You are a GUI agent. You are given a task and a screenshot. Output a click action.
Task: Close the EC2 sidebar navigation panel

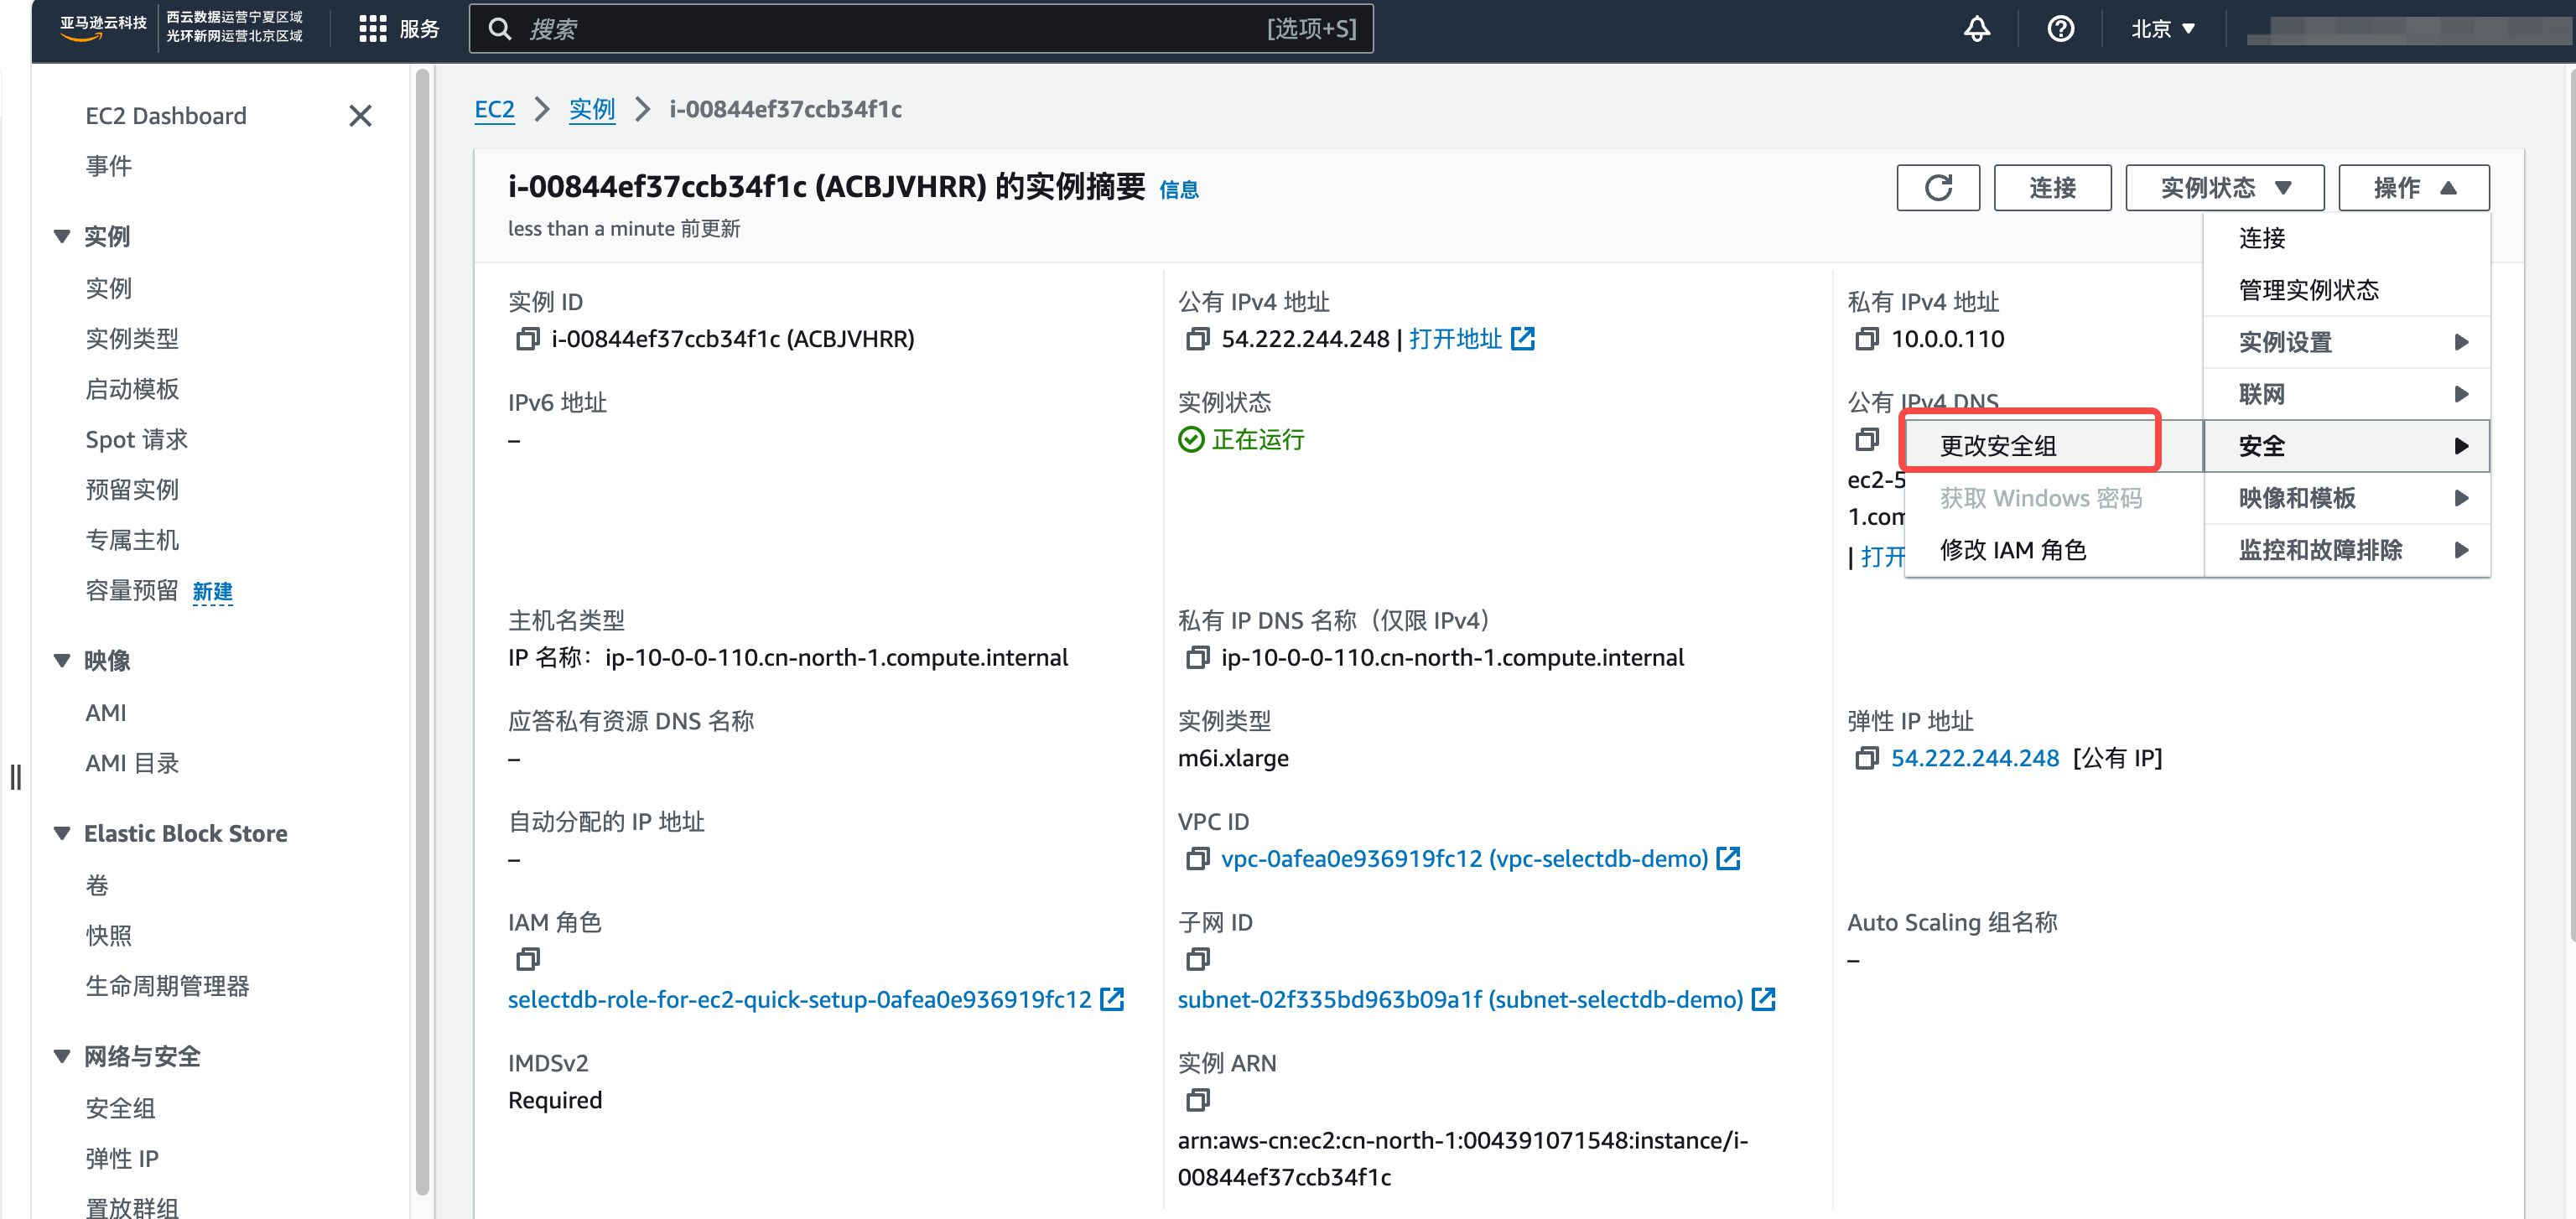[361, 116]
